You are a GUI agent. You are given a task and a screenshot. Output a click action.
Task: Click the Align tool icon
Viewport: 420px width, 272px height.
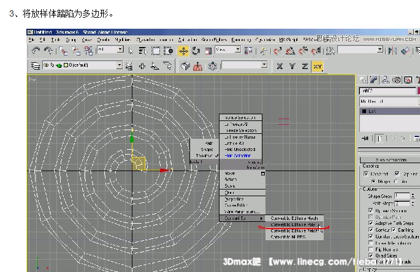(405, 51)
